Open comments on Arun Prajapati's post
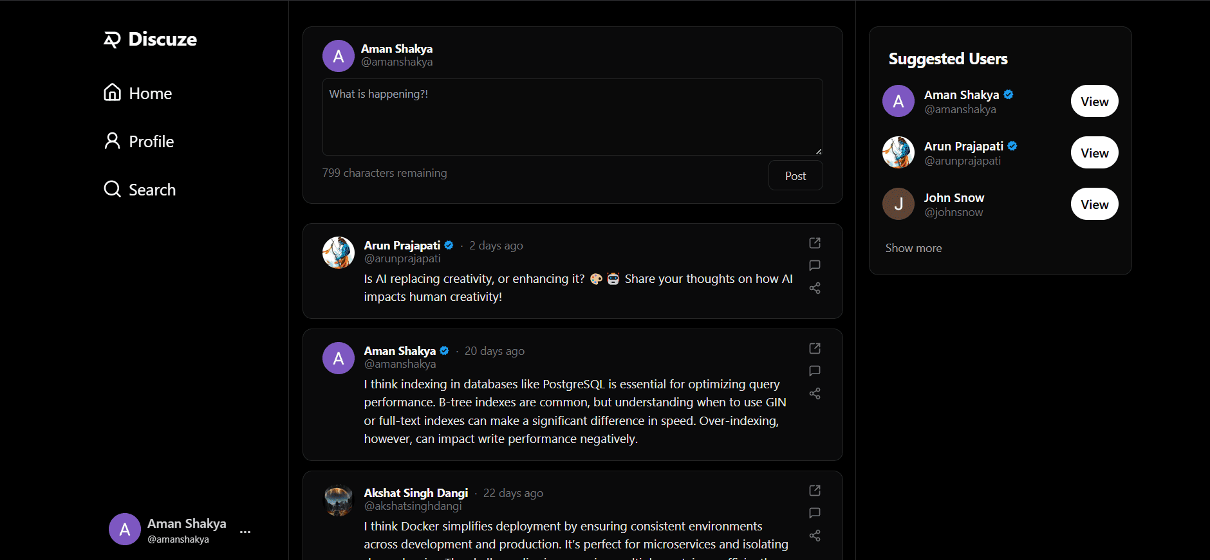Viewport: 1210px width, 560px height. point(815,266)
